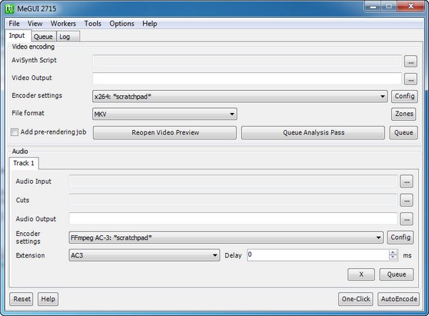429x316 pixels.
Task: Click Reopen Video Preview button
Action: [165, 132]
